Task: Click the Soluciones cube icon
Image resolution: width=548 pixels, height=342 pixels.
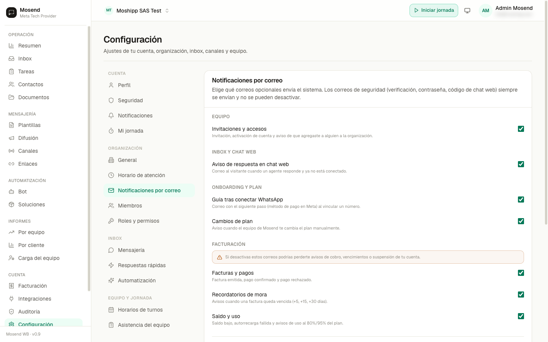Action: [x=11, y=204]
